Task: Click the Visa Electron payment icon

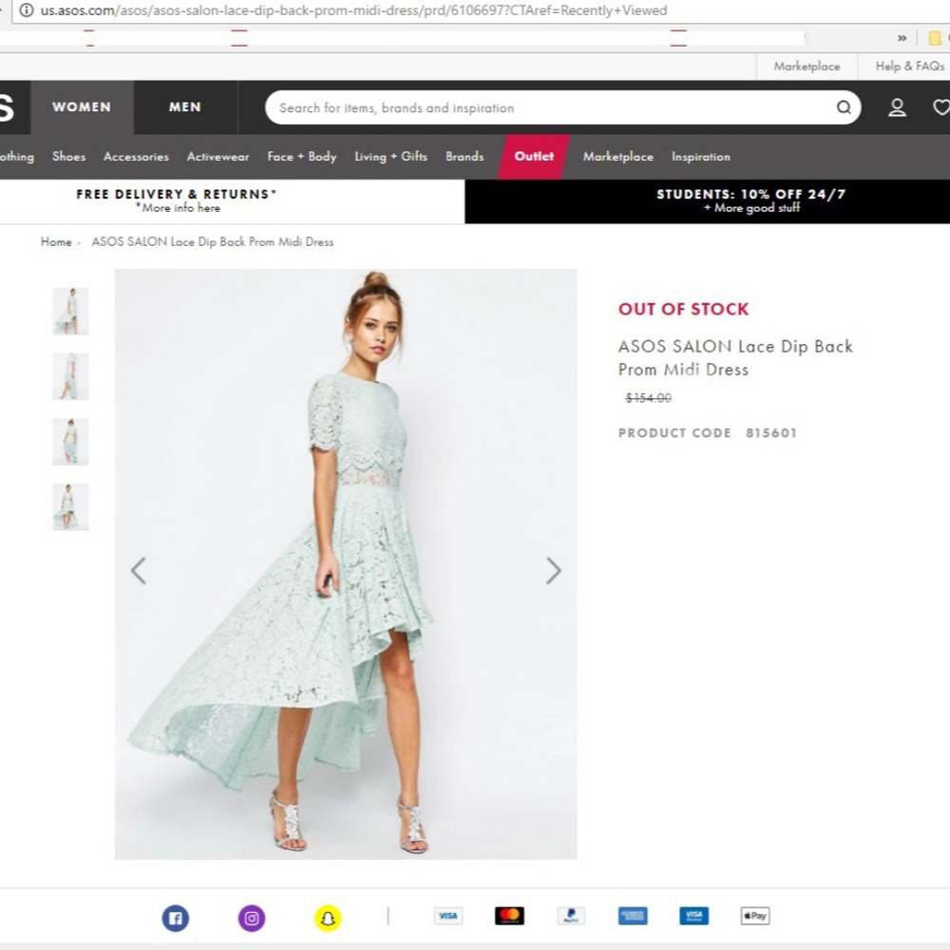Action: [x=693, y=916]
